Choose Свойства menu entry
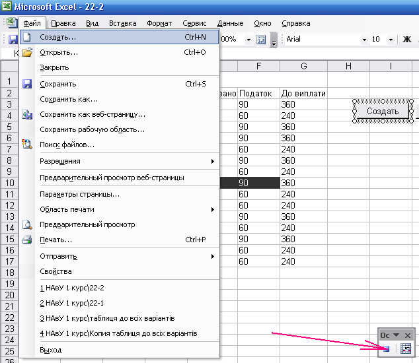The image size is (419, 363). pos(120,271)
